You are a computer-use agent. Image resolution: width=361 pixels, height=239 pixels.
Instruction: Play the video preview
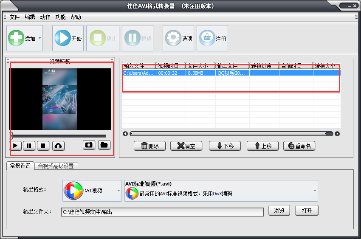pyautogui.click(x=15, y=146)
